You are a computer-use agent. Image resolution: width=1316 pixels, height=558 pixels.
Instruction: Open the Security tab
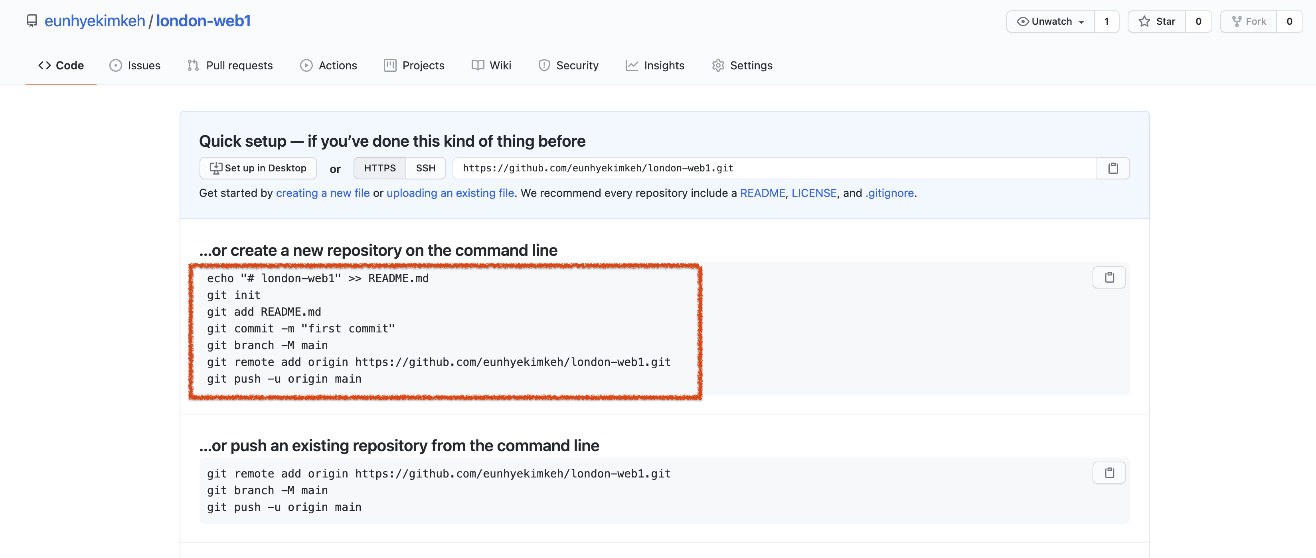[x=568, y=65]
